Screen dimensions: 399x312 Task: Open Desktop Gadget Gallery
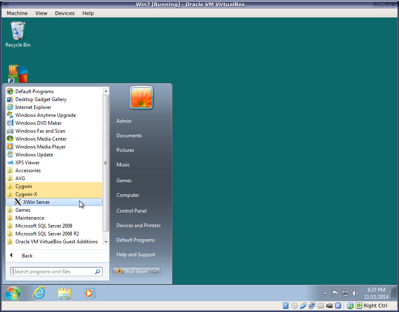tap(54, 99)
